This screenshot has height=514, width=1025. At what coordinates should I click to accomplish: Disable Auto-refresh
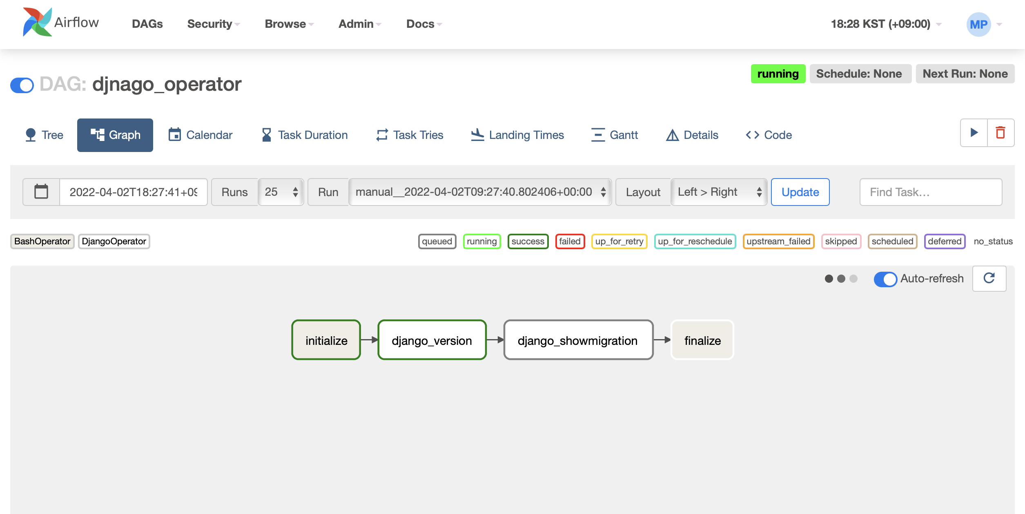click(885, 279)
